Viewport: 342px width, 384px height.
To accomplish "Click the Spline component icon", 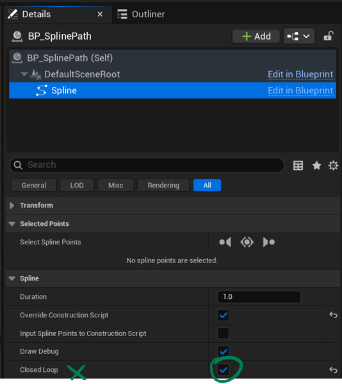I will click(x=42, y=90).
